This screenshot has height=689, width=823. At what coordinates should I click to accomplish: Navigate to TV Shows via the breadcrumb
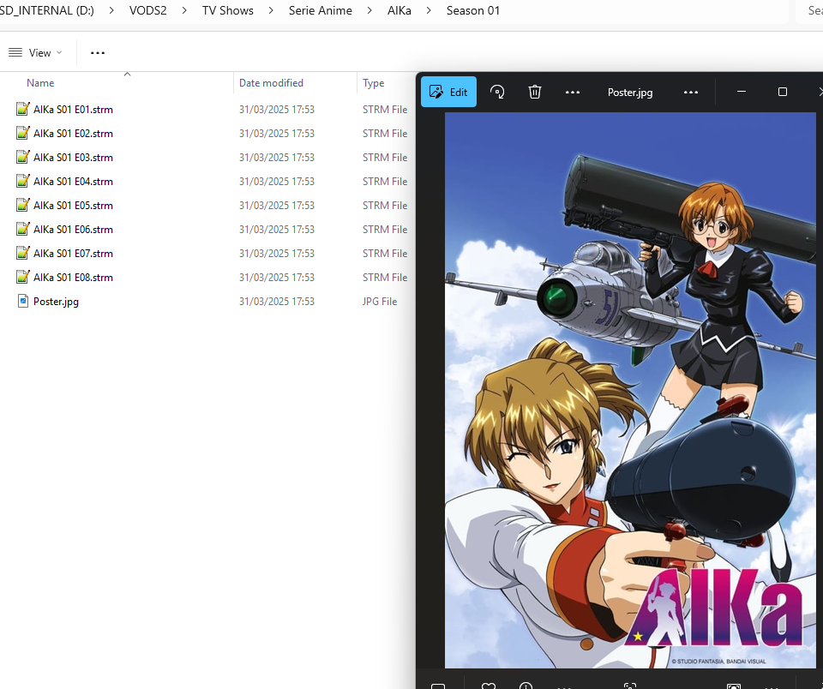pyautogui.click(x=227, y=10)
